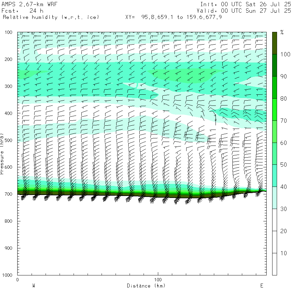Click the white 10-20 colorbar swatch

[274, 242]
